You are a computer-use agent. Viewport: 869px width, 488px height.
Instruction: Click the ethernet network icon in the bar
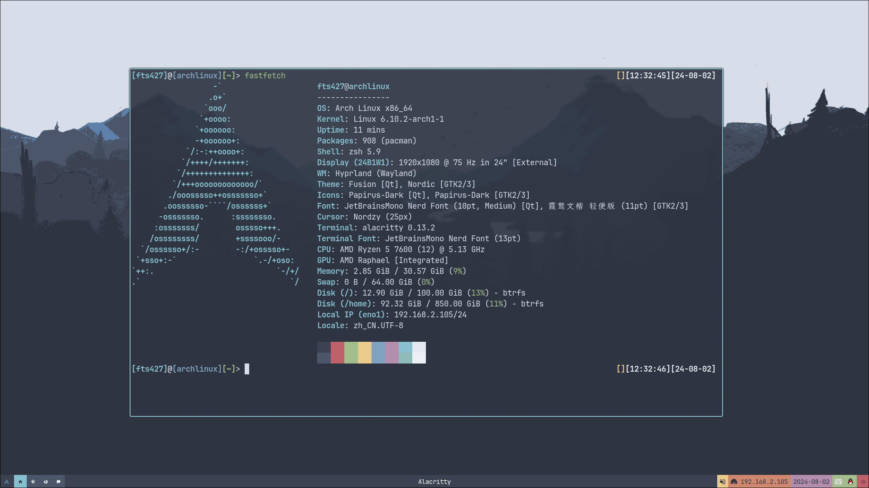pyautogui.click(x=734, y=482)
